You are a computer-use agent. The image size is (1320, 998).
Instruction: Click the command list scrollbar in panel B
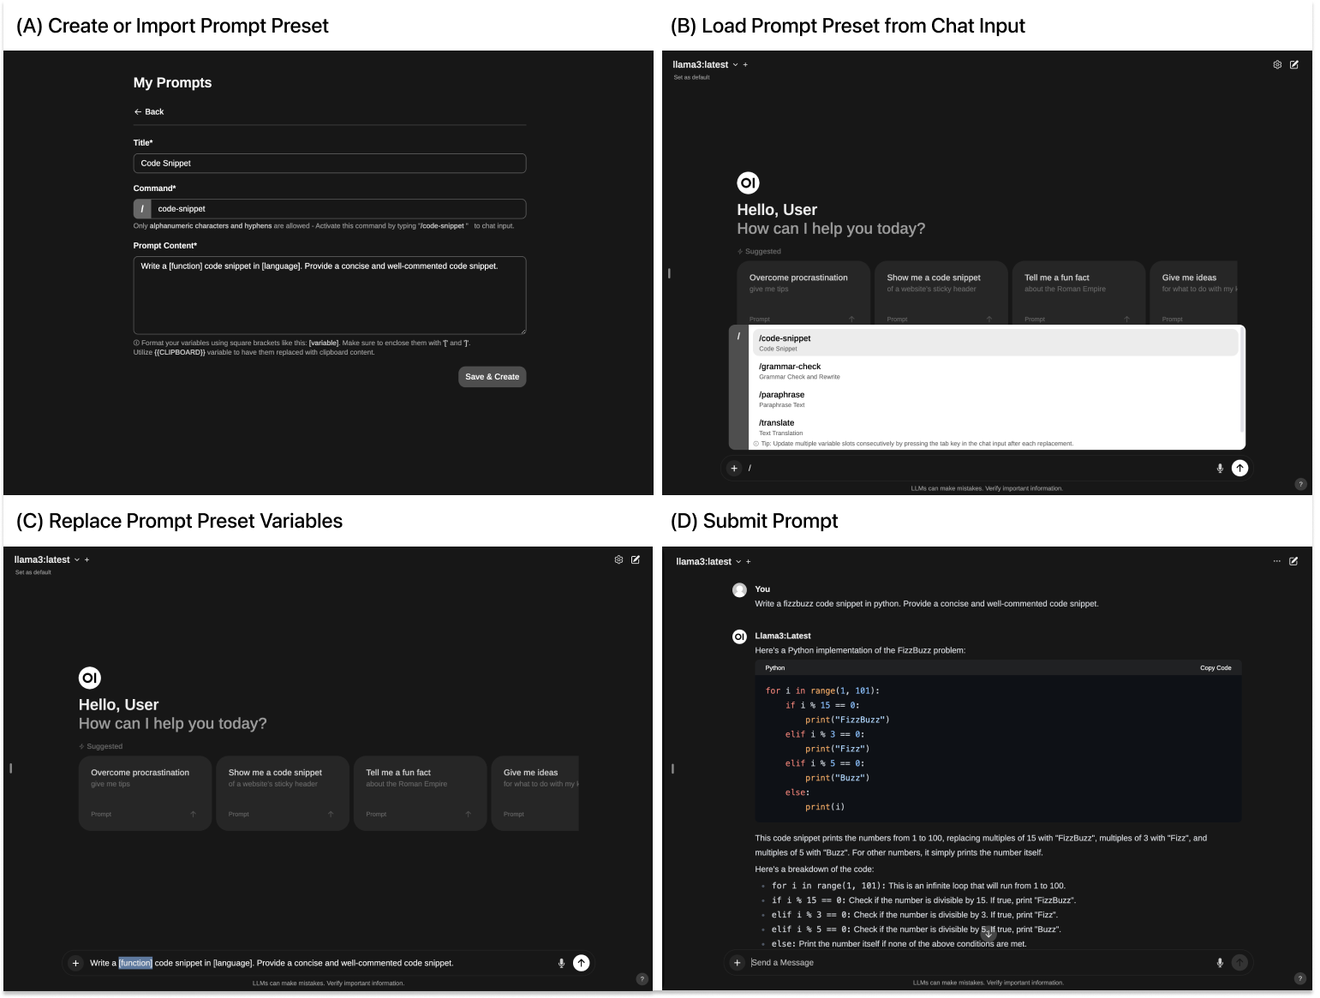pos(1242,379)
